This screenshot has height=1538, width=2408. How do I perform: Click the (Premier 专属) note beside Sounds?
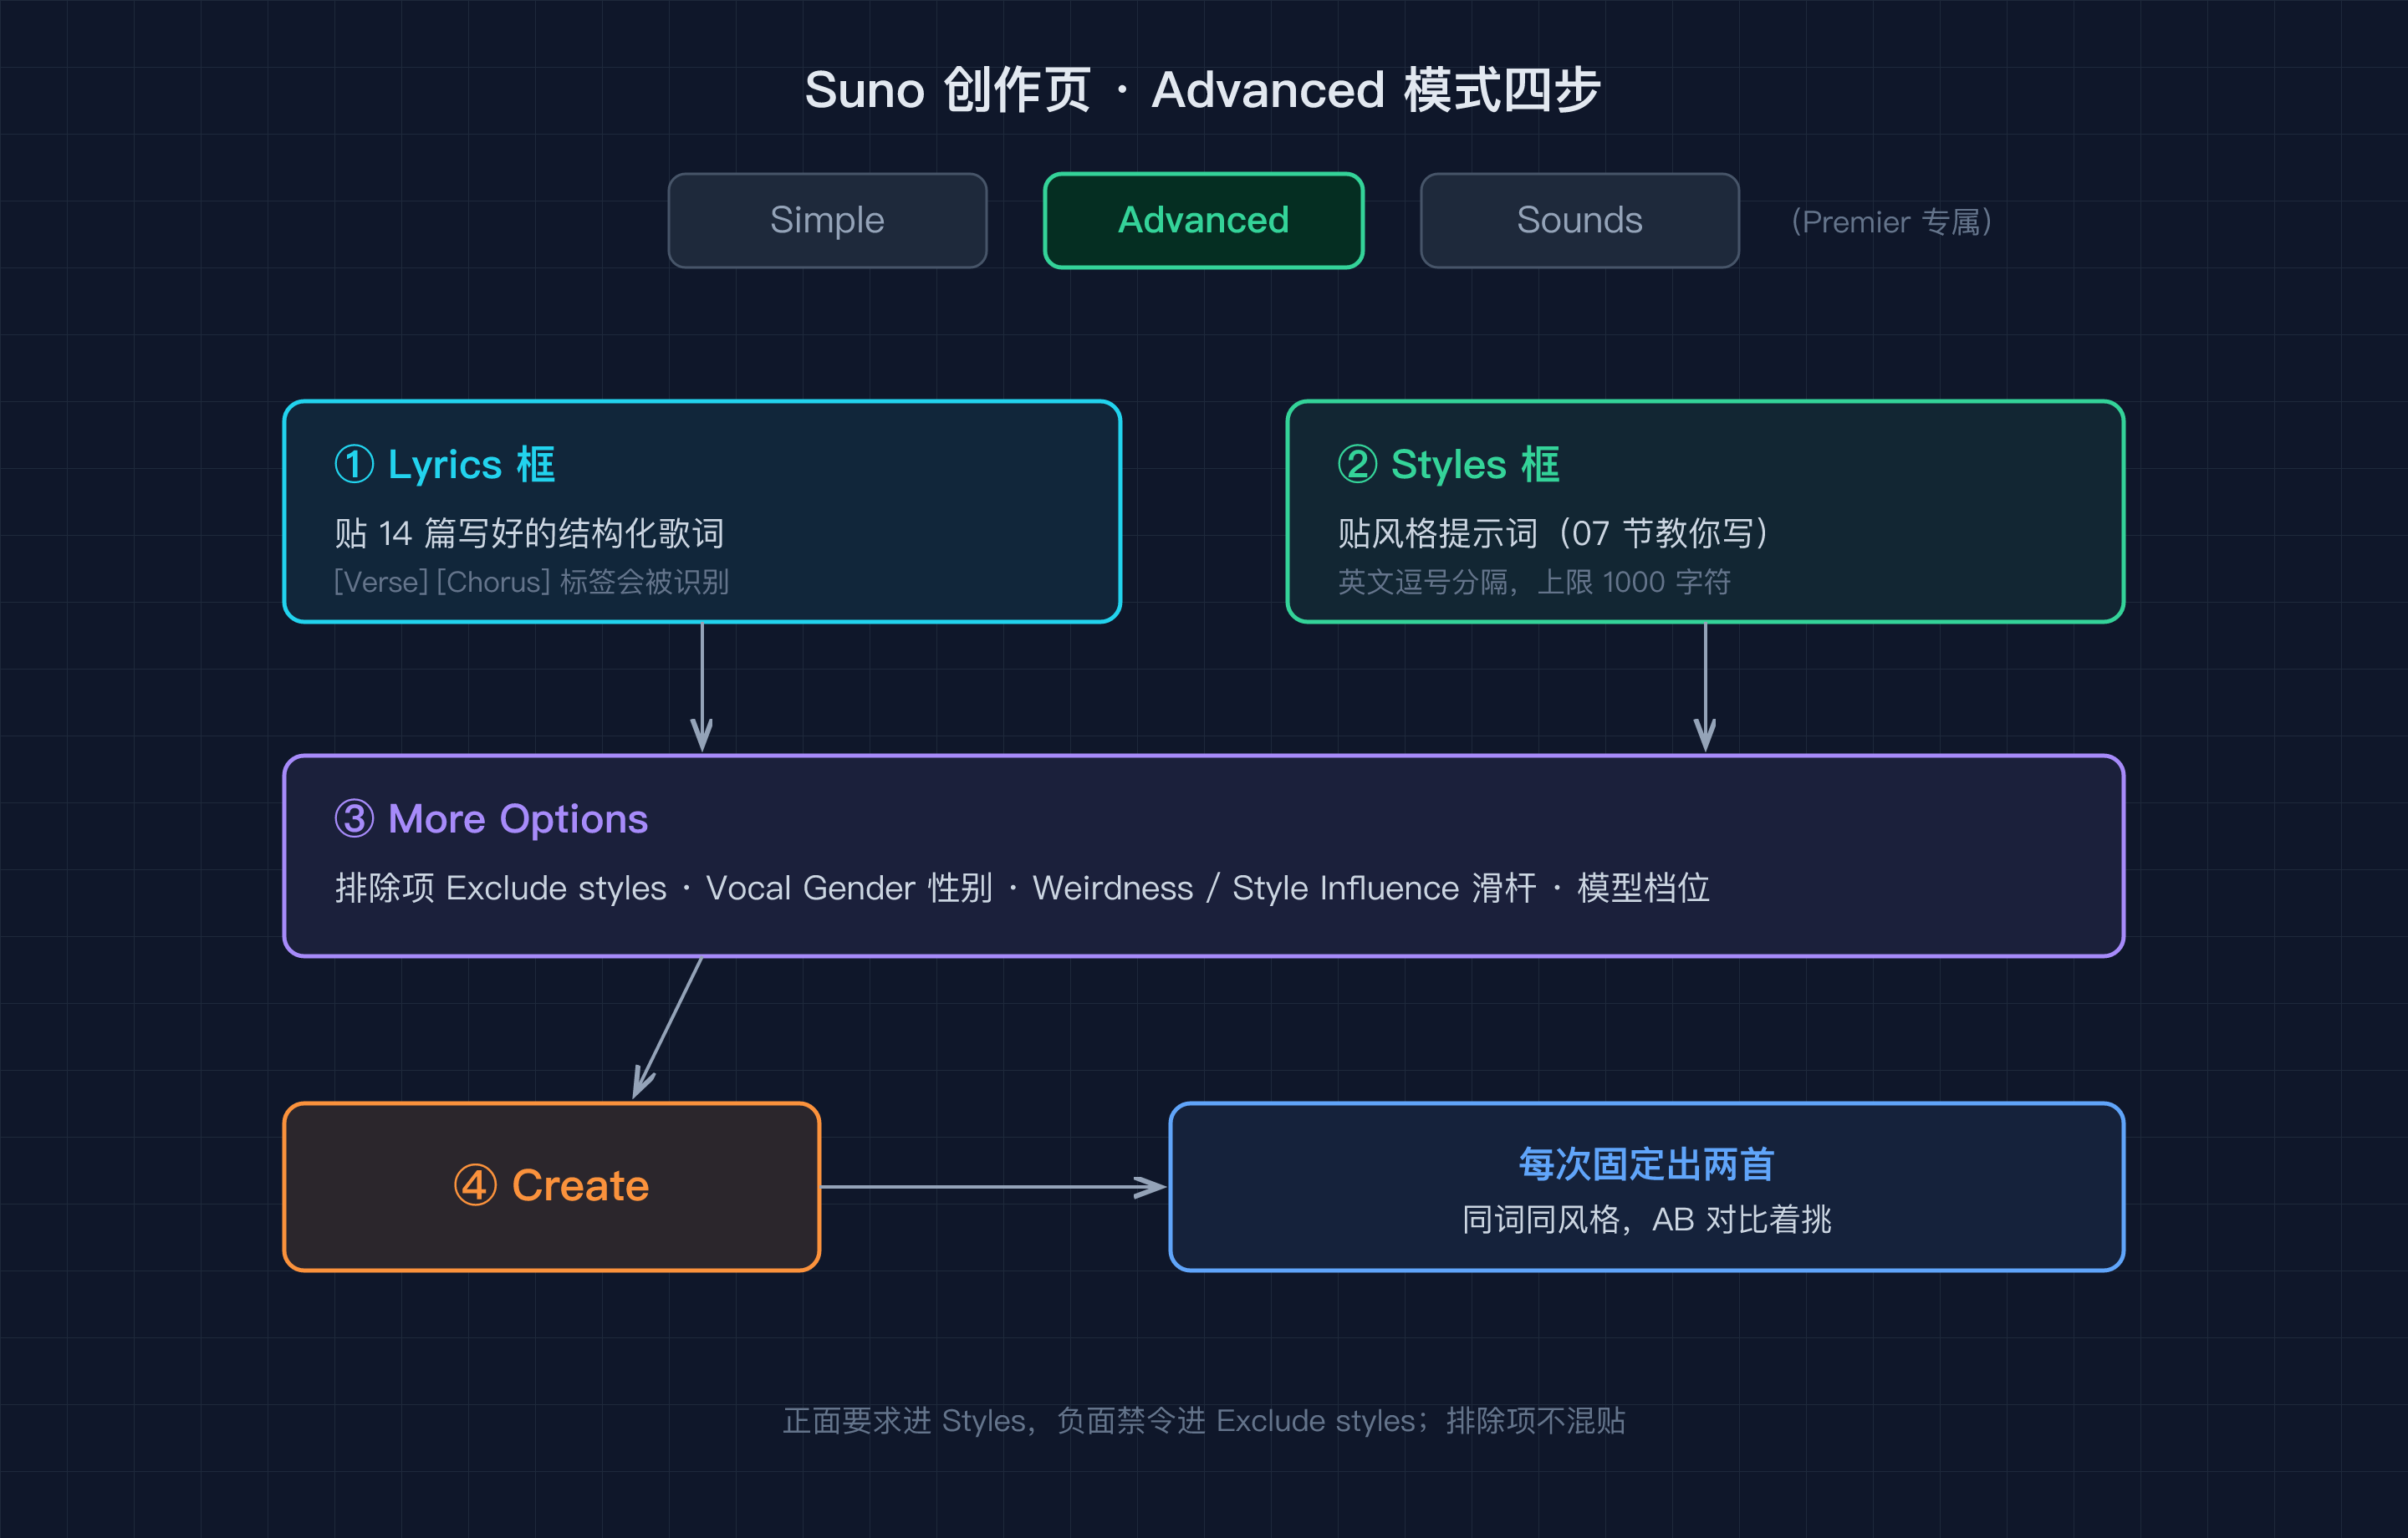1891,221
